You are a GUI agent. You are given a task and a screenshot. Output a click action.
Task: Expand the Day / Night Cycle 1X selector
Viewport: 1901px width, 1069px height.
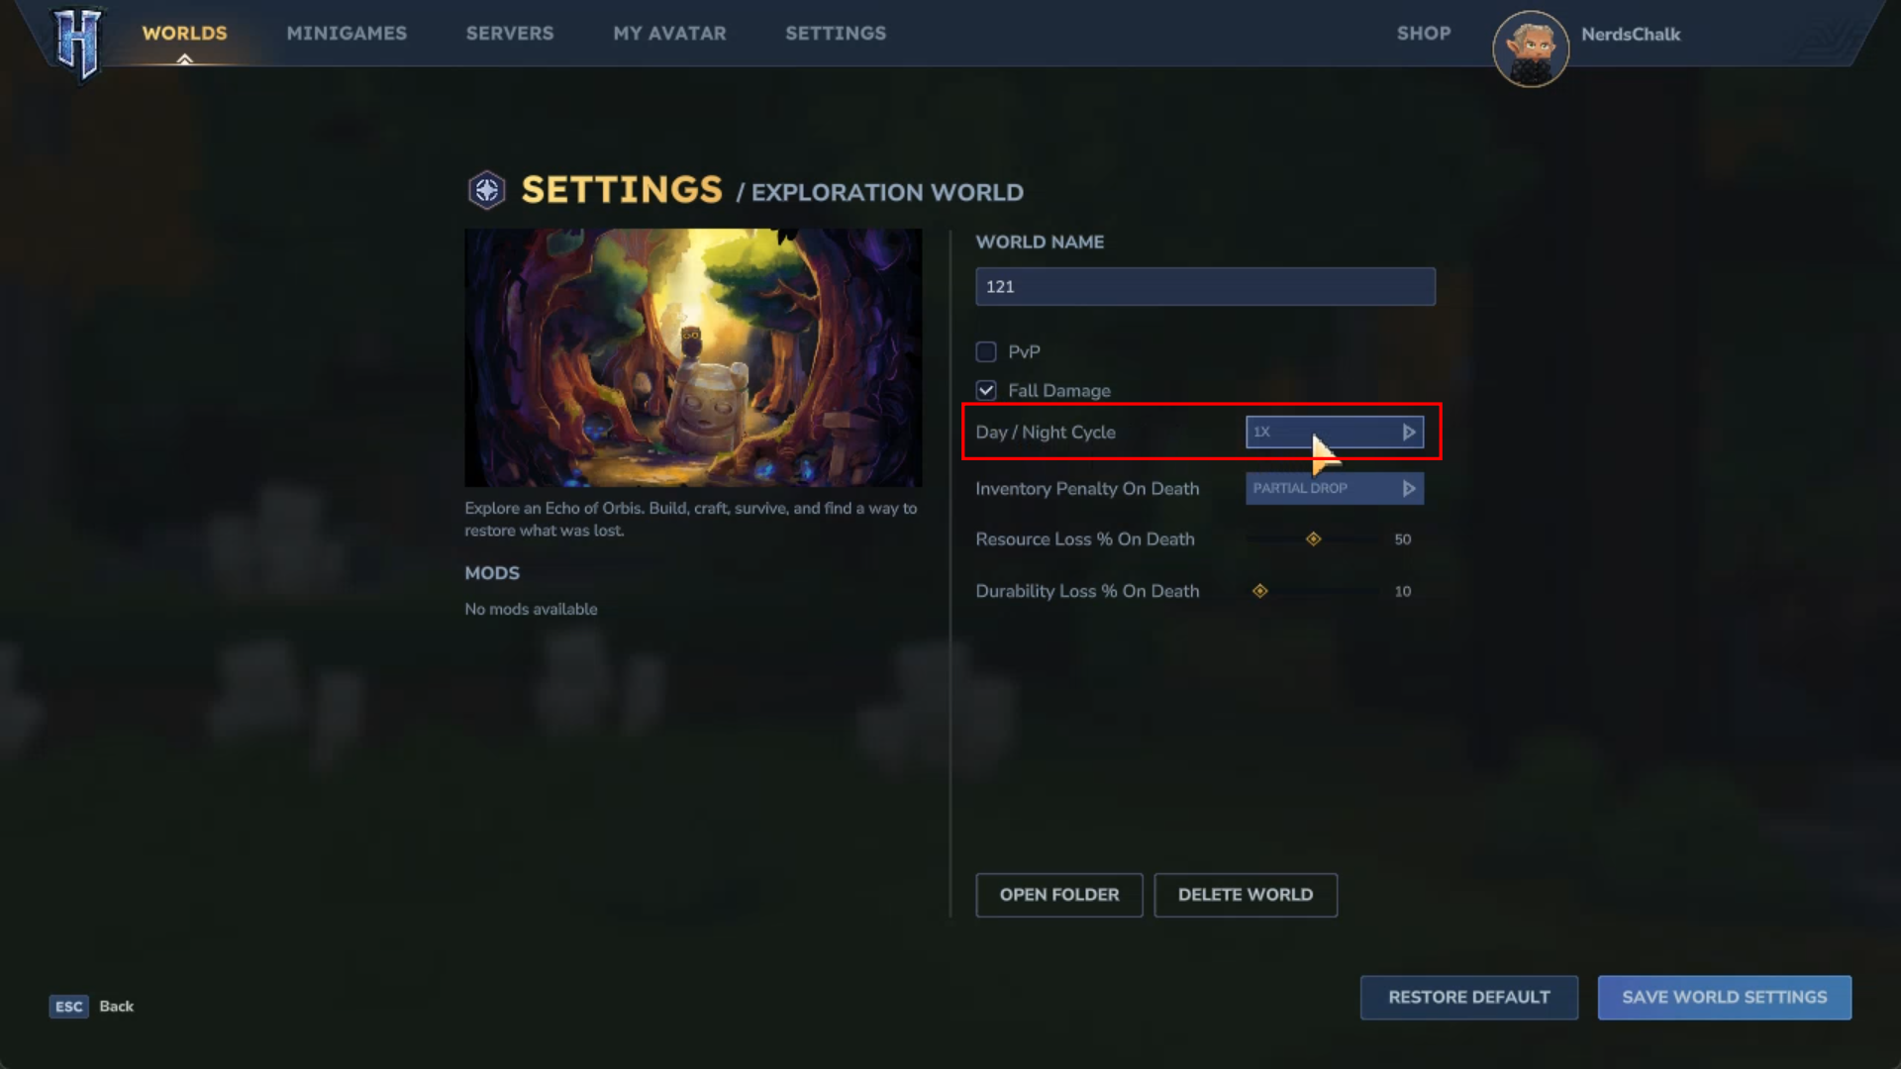pos(1335,433)
